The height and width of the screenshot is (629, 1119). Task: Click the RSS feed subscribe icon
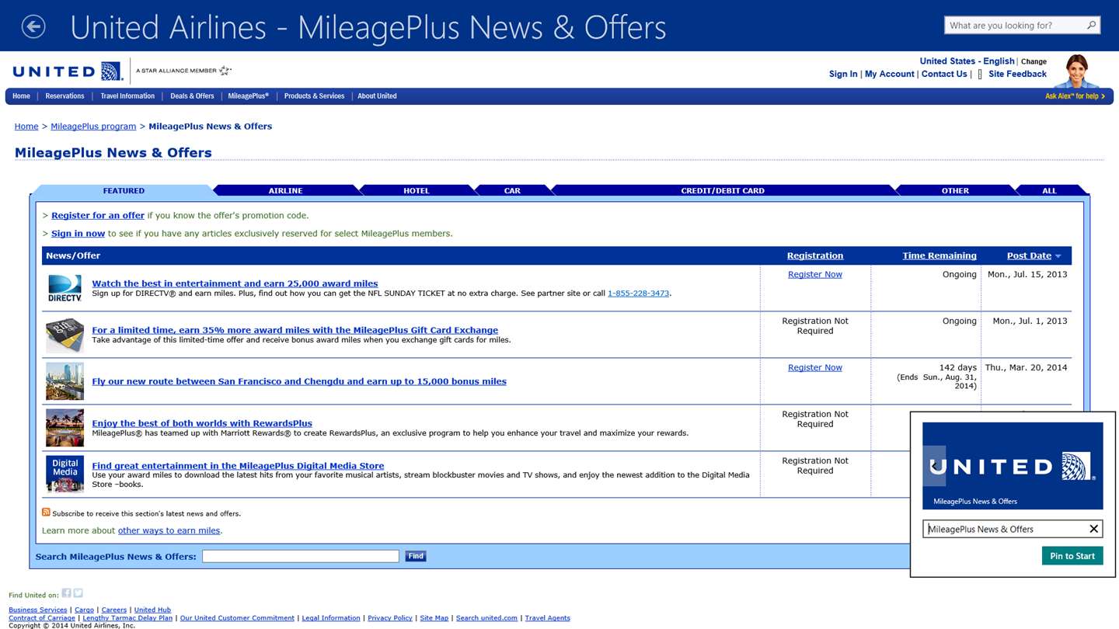pos(46,513)
